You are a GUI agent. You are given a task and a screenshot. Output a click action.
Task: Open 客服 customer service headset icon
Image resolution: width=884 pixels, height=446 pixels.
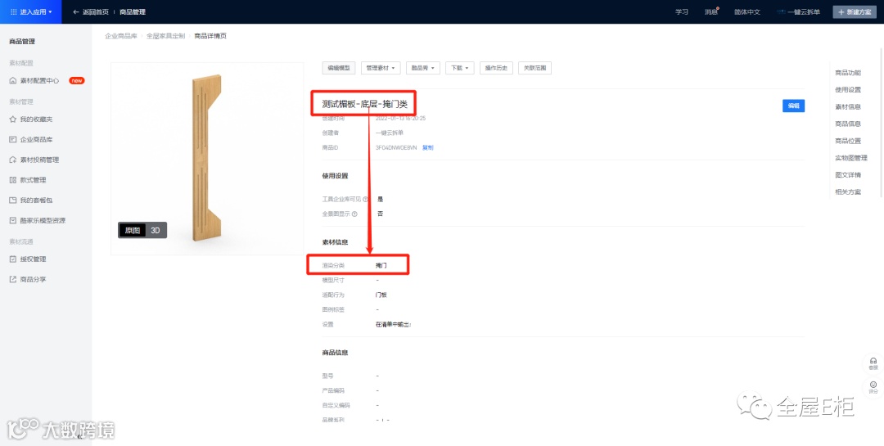(x=873, y=363)
